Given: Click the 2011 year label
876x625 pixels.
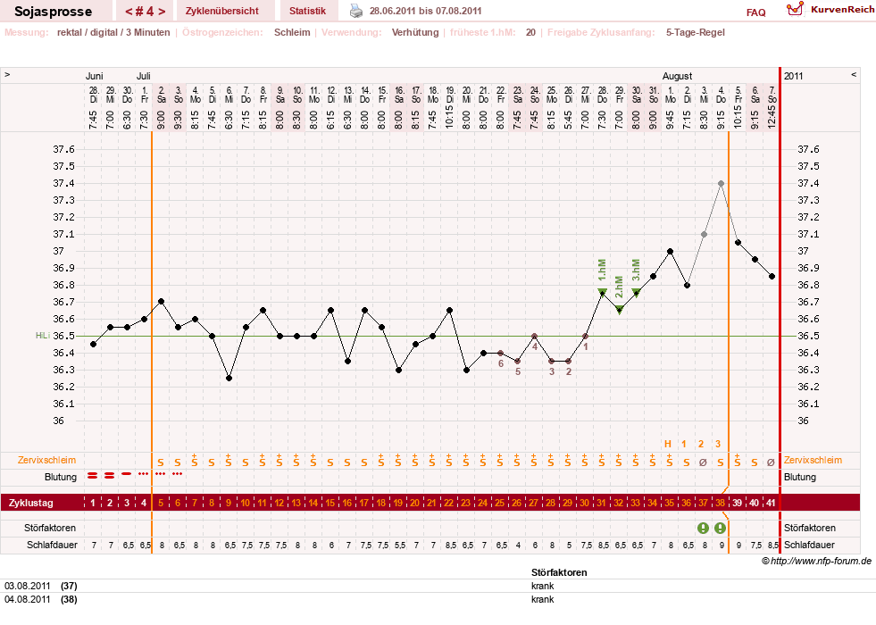Looking at the screenshot, I should pyautogui.click(x=793, y=76).
